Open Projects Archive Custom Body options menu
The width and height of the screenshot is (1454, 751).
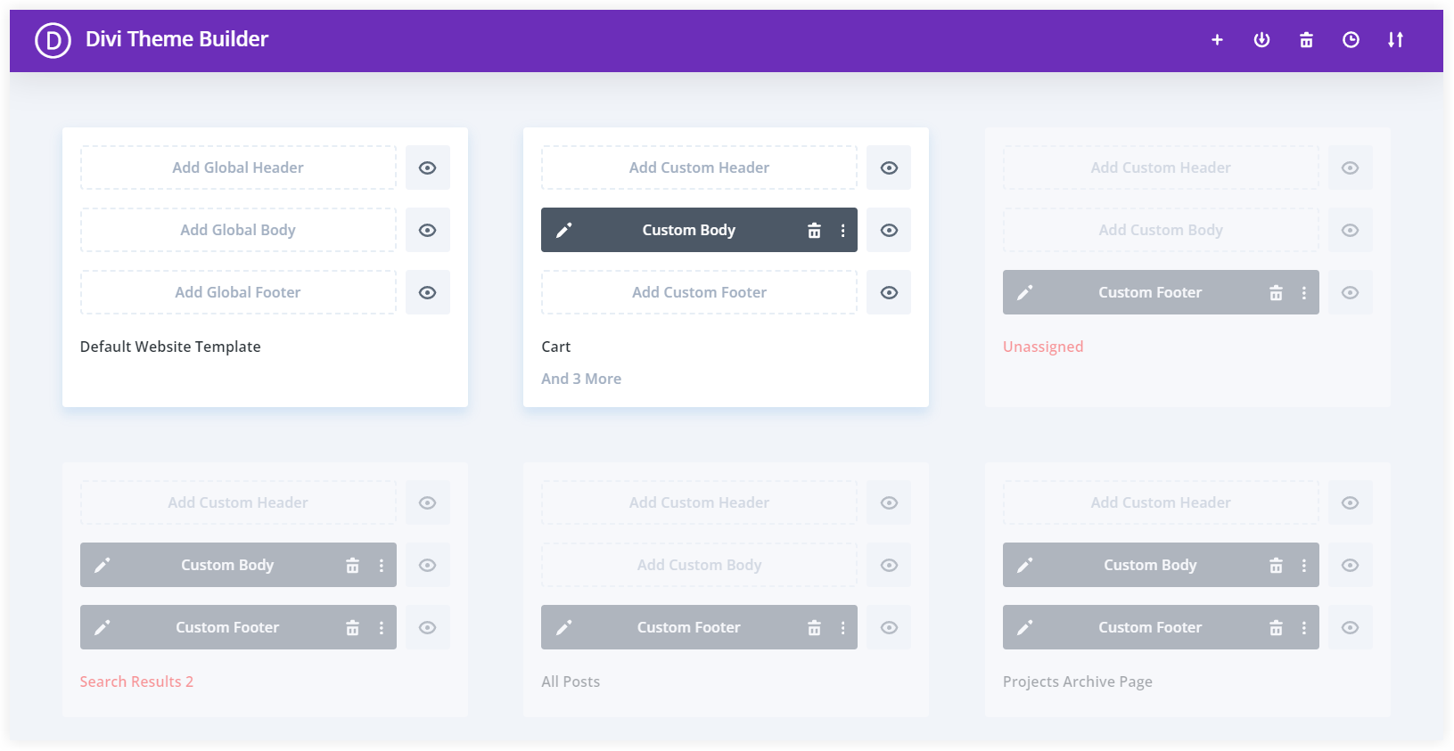(1304, 566)
